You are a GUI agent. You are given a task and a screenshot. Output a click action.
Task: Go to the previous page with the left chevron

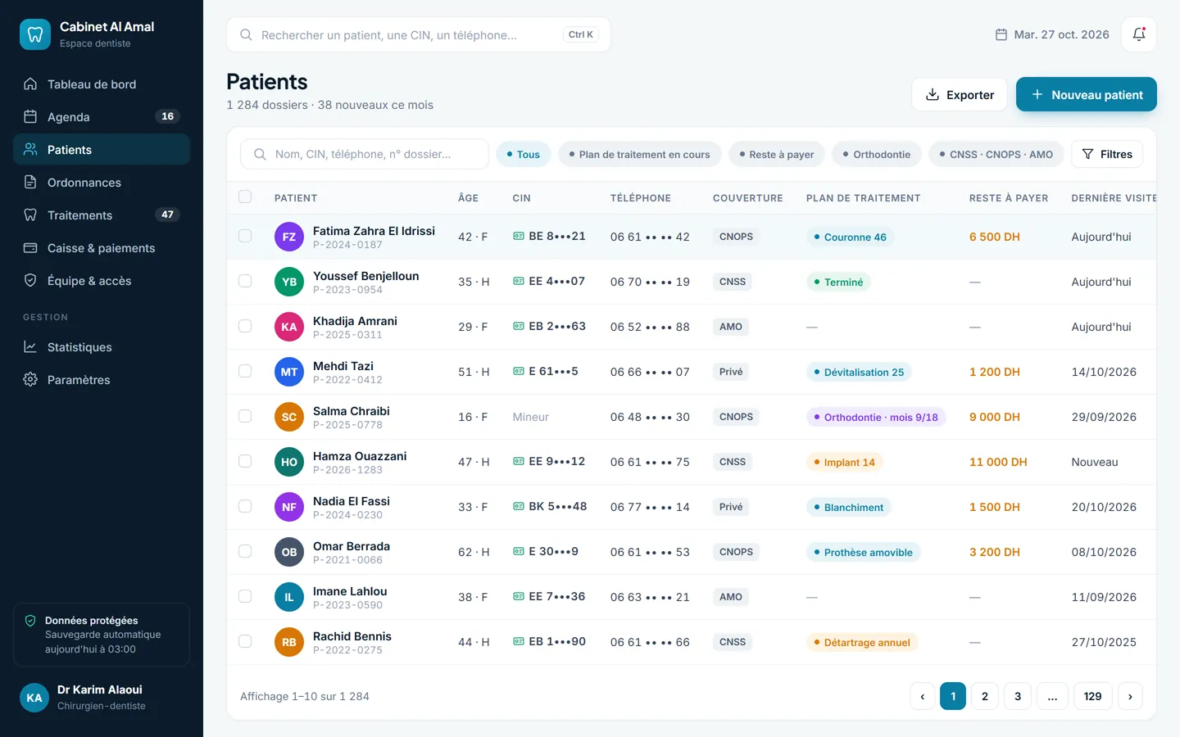point(923,696)
